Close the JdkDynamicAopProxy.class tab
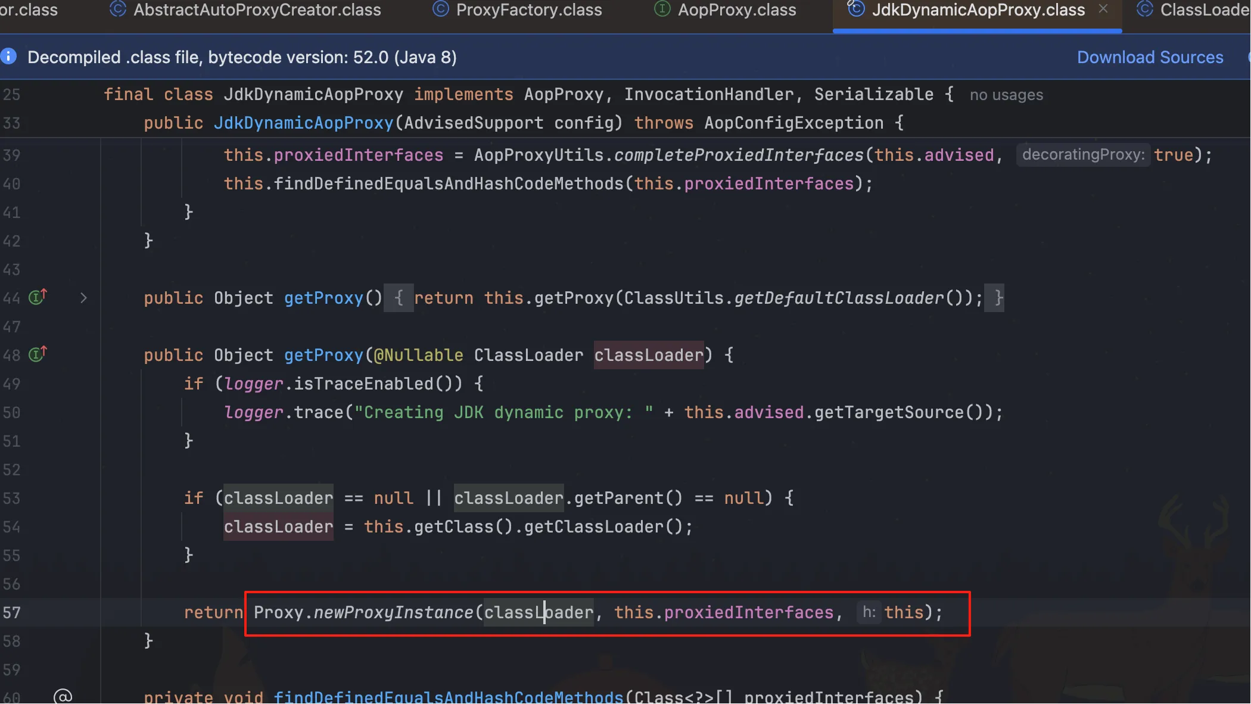1251x704 pixels. 1103,9
